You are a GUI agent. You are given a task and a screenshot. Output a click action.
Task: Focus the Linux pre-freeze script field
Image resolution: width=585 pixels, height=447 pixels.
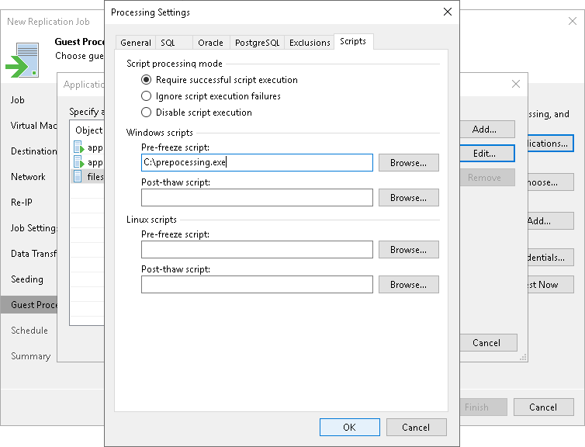click(257, 250)
